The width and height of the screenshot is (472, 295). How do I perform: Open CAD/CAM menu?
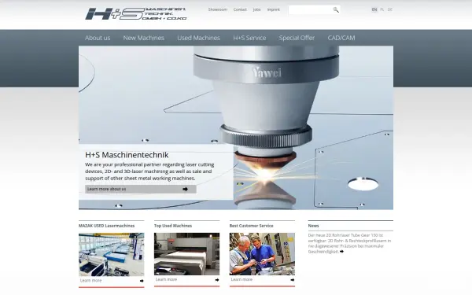click(x=341, y=38)
